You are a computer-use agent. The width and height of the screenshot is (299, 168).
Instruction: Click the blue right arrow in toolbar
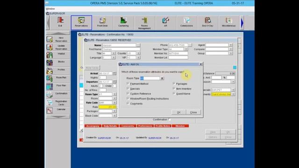(242, 23)
